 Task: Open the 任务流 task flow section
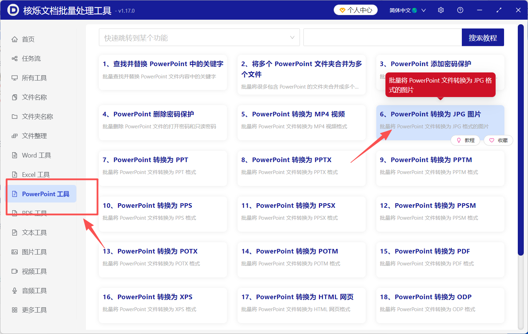[x=31, y=58]
